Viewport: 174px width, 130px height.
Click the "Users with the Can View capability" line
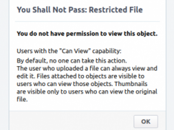(x=69, y=51)
